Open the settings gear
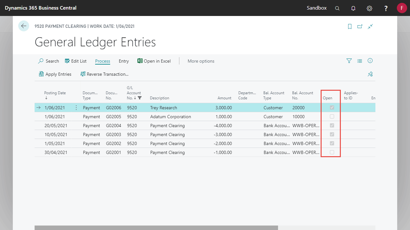The image size is (410, 230). (369, 8)
